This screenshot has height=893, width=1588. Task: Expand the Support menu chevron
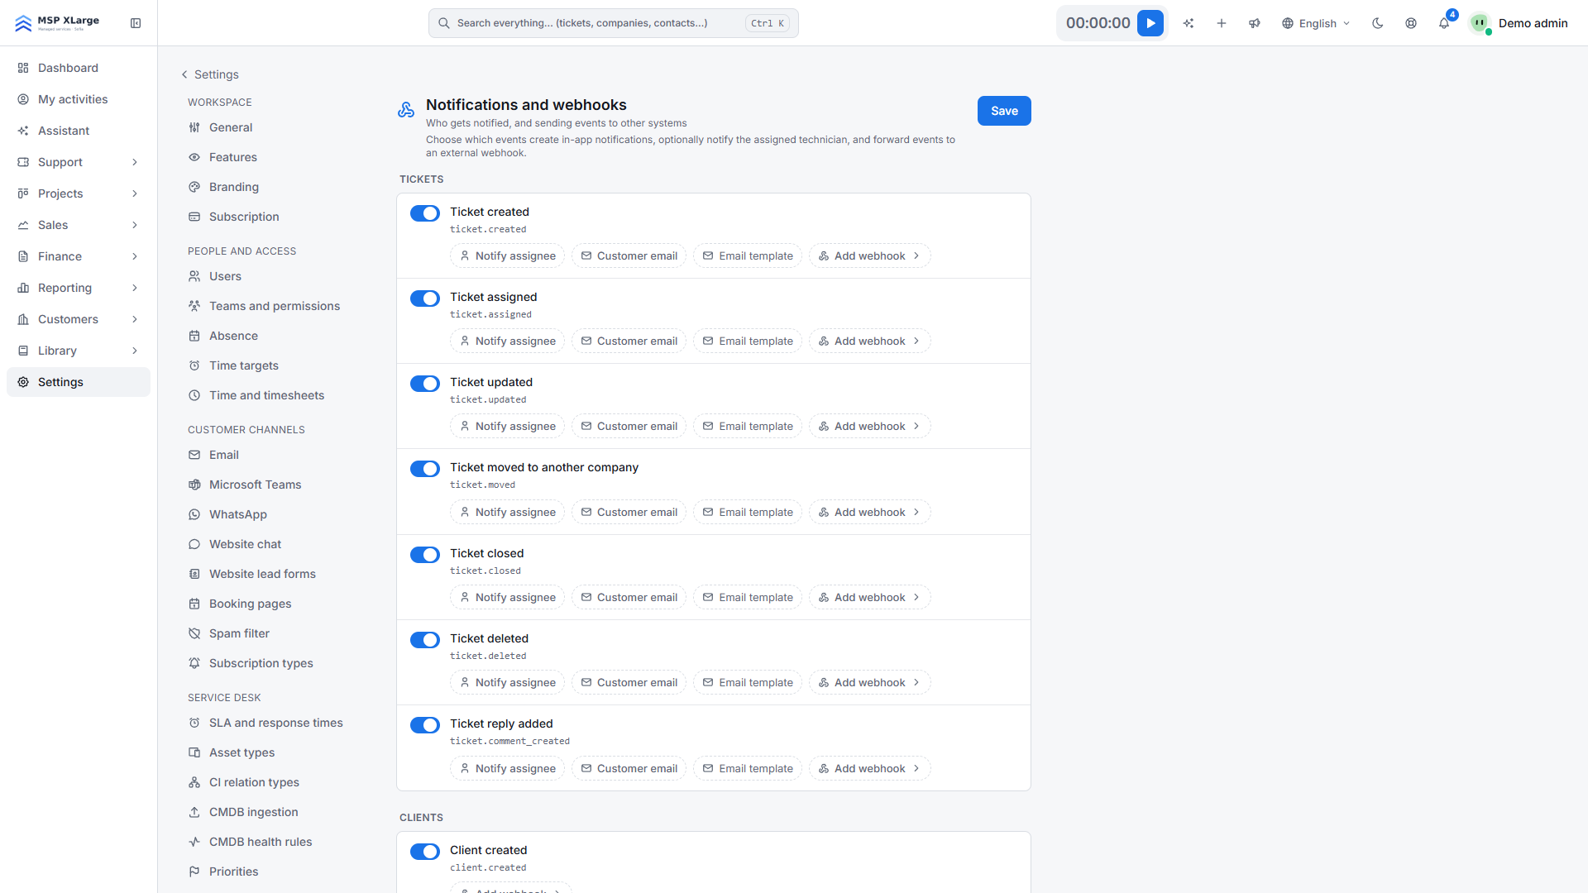click(135, 162)
